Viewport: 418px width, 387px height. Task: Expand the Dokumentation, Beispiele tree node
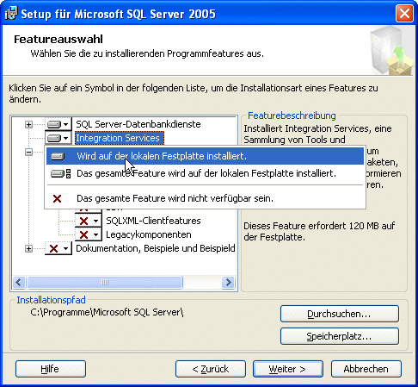[28, 248]
